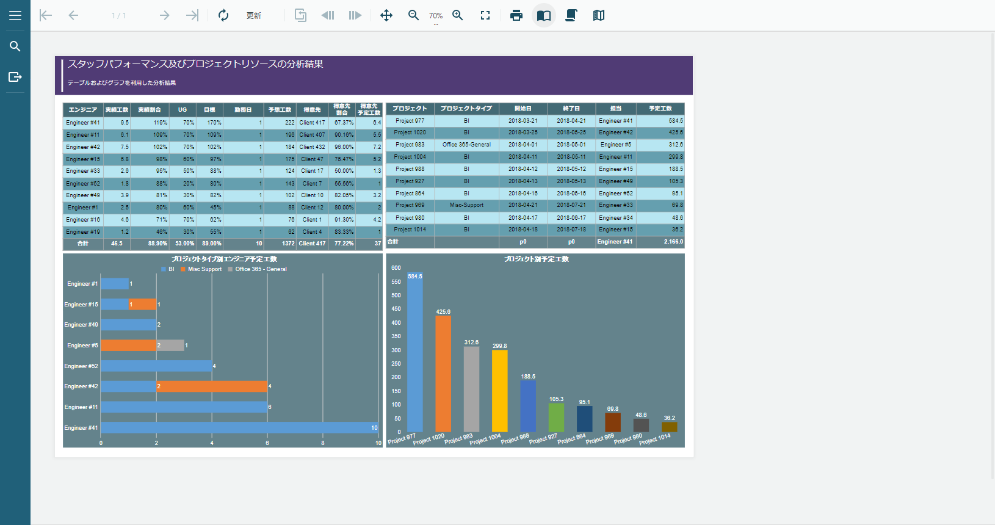Click the 開始日 column header
Screen dimensions: 995x525
click(523, 109)
